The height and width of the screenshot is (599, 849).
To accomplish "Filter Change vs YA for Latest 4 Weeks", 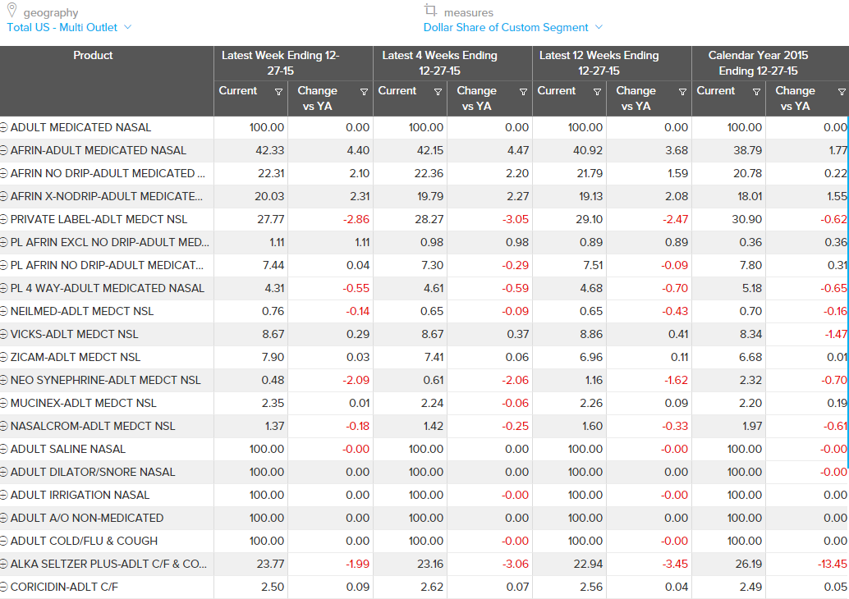I will tap(523, 92).
